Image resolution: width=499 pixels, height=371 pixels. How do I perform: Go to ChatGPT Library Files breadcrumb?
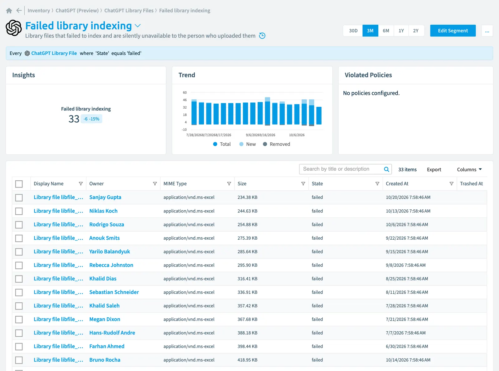pos(129,11)
